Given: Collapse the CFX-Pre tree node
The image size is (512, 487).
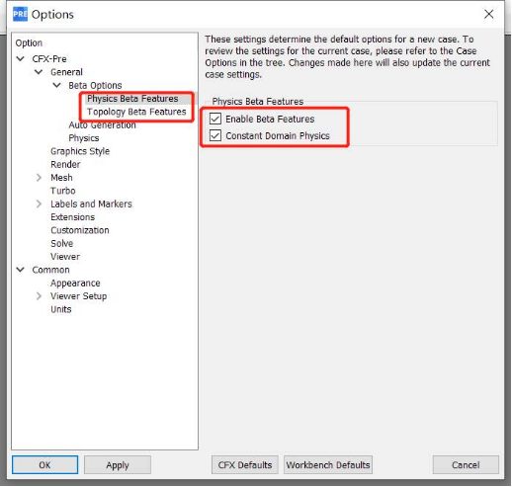Looking at the screenshot, I should point(21,58).
